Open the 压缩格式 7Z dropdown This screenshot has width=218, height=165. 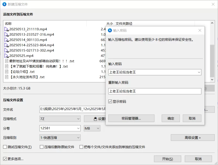click(60, 119)
